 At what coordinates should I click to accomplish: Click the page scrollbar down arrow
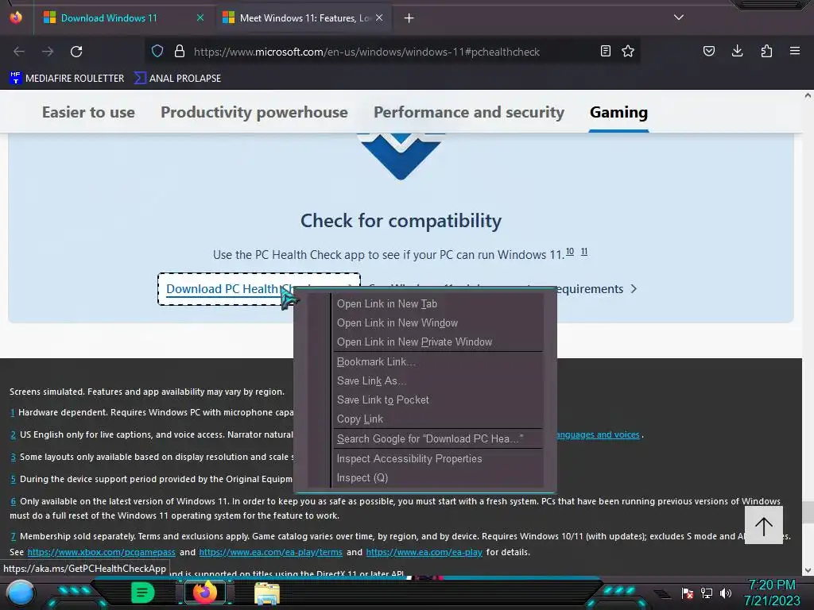click(x=808, y=570)
